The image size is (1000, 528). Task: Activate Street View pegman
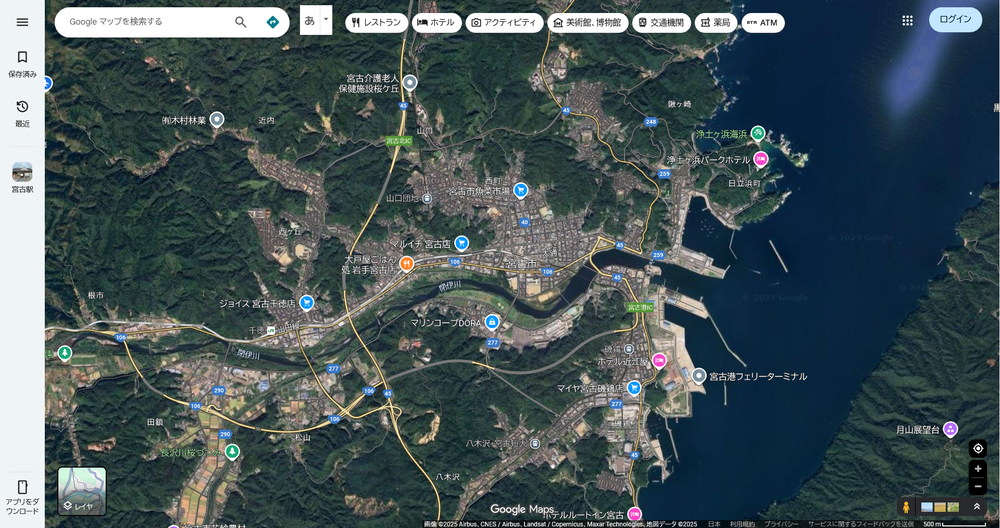coord(906,507)
